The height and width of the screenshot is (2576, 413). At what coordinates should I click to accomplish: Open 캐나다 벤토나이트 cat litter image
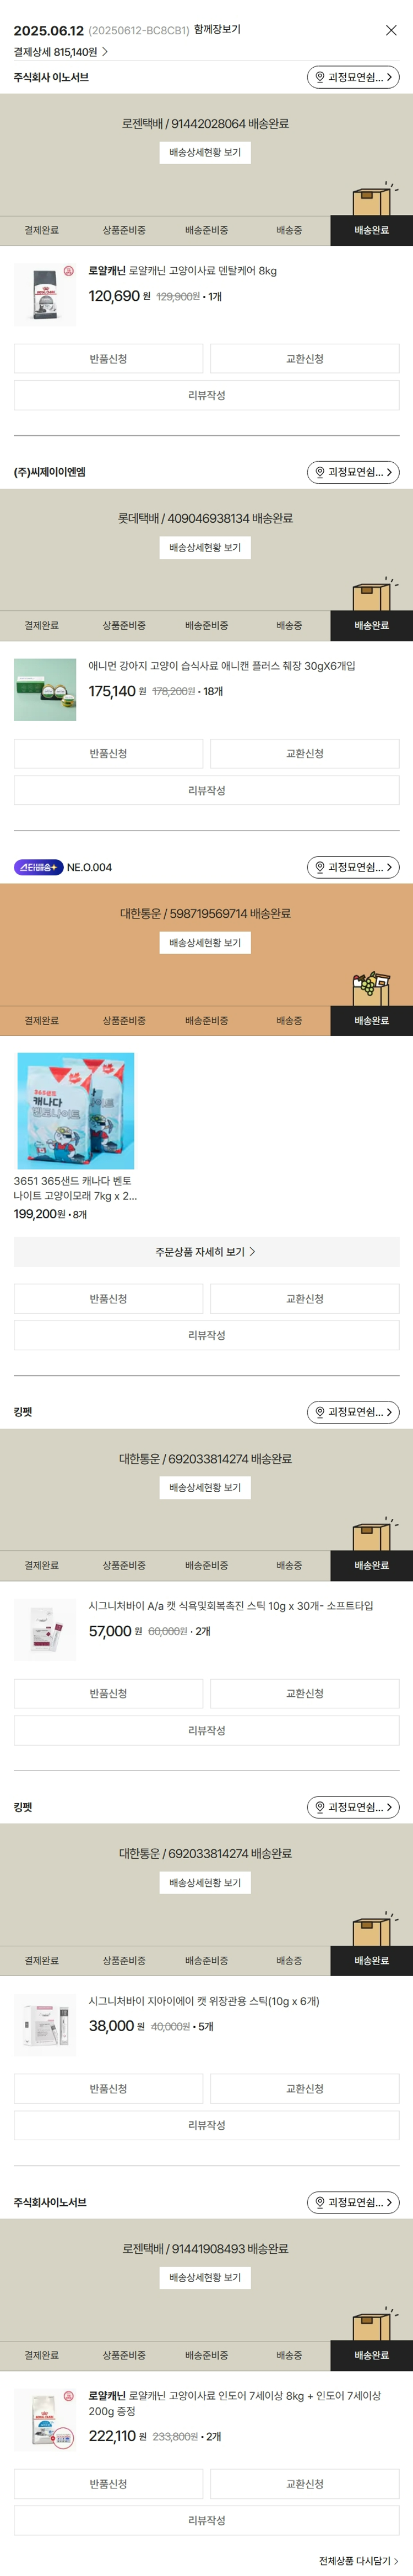coord(76,1110)
